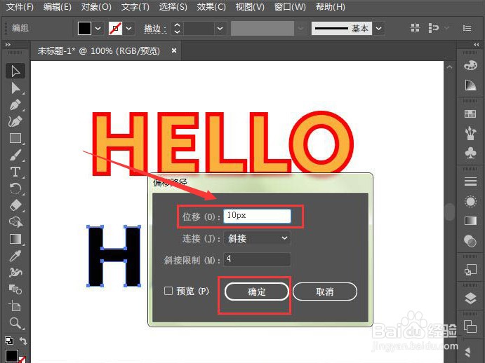Screen dimensions: 485x363
Task: Click the canvas vertical scrollbar thumb
Action: click(449, 212)
